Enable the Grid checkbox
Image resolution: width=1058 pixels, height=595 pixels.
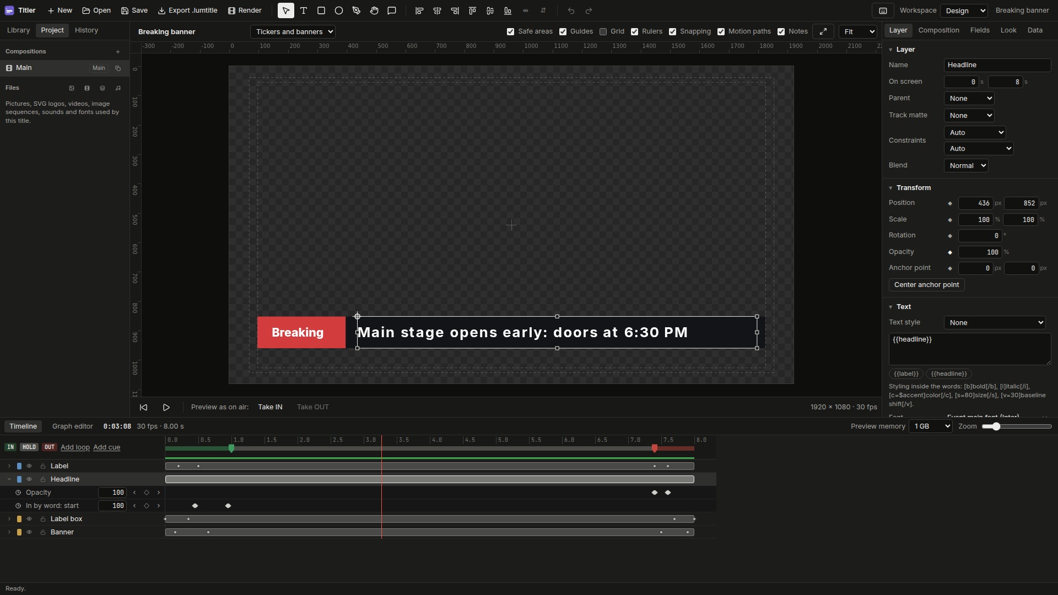[603, 32]
